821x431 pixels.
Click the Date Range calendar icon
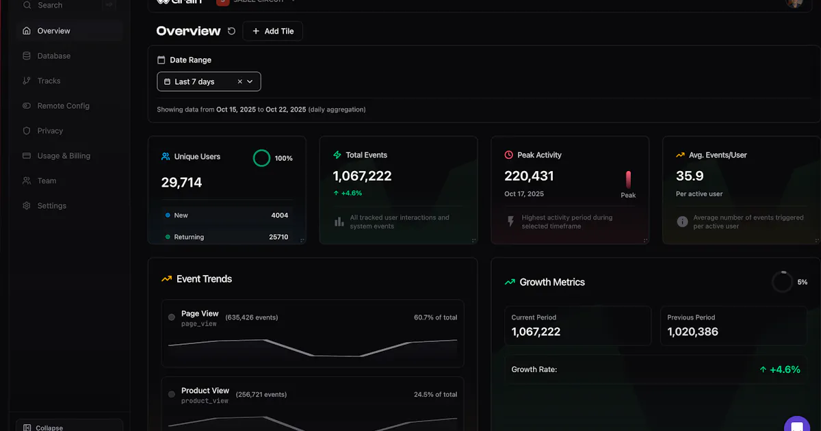161,60
